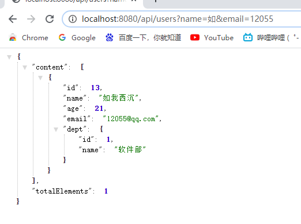
Task: Select the dept id value 1
Action: [x=108, y=140]
